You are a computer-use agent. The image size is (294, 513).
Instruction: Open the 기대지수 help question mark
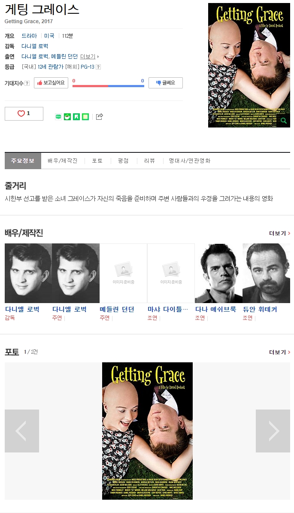coord(27,83)
